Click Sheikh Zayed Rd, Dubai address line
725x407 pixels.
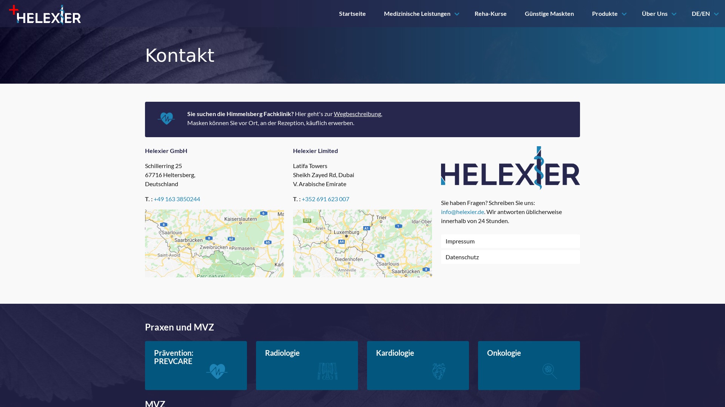point(324,175)
